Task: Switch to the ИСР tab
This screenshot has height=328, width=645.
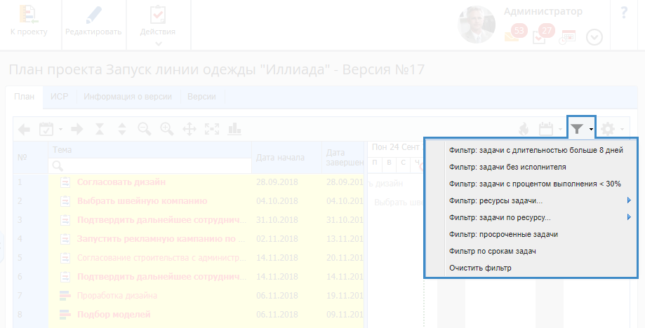Action: click(x=58, y=97)
